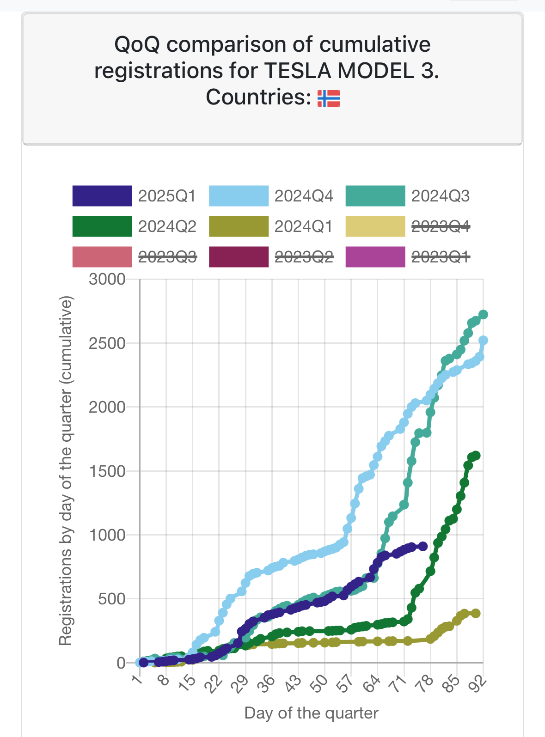Screen dimensions: 545x737
Task: Click the last 2025Q1 data point
Action: click(x=423, y=546)
